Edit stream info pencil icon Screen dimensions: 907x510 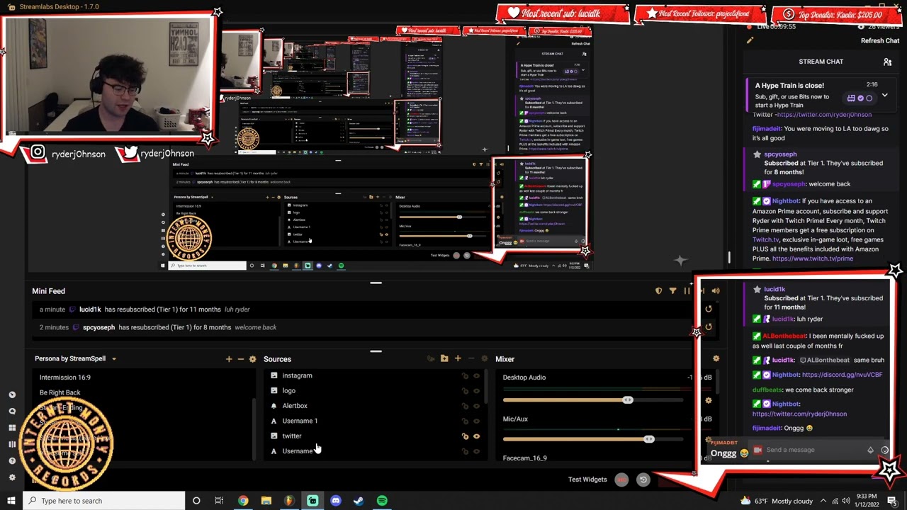click(750, 40)
